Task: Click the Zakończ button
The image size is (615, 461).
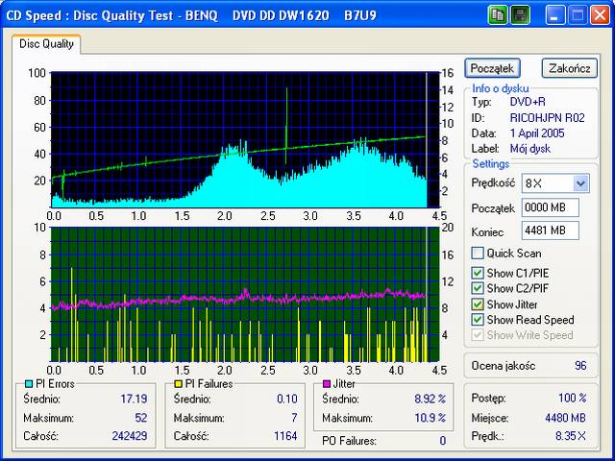Action: click(570, 68)
